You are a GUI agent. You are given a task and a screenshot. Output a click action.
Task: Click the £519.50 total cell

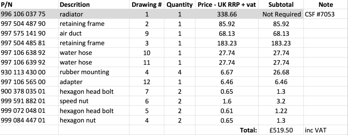(281, 130)
